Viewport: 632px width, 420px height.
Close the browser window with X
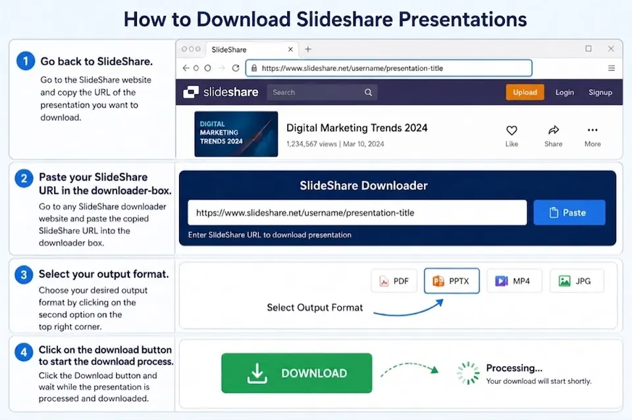(x=611, y=49)
